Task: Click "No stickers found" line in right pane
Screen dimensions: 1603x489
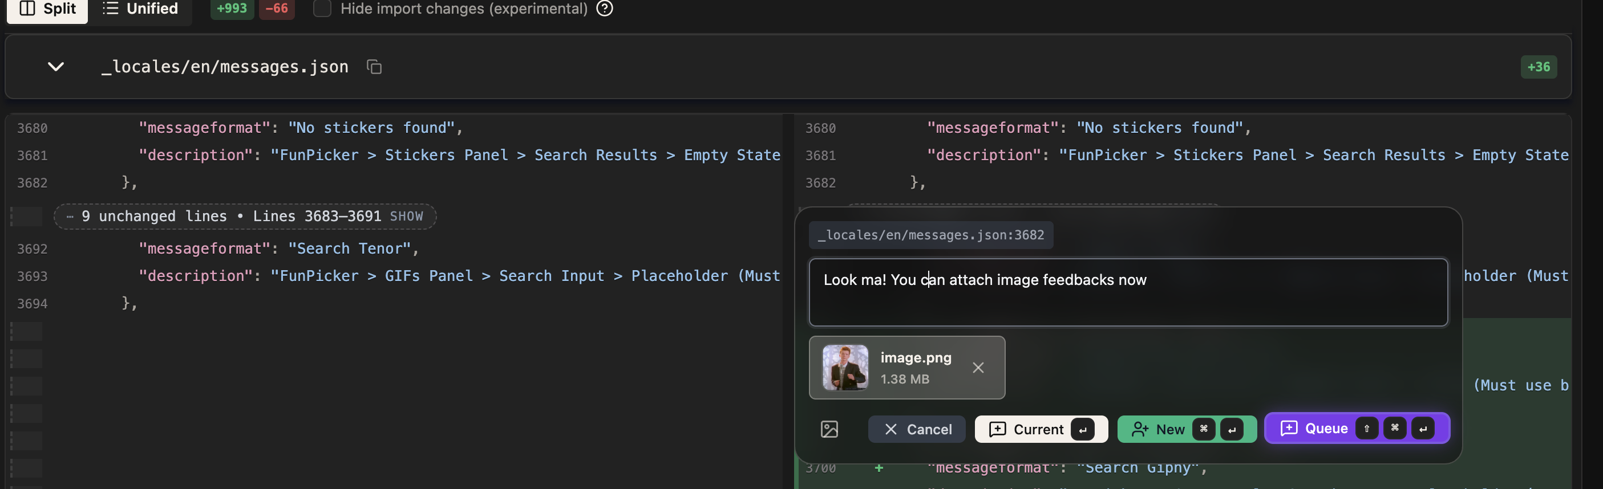Action: click(x=1088, y=128)
